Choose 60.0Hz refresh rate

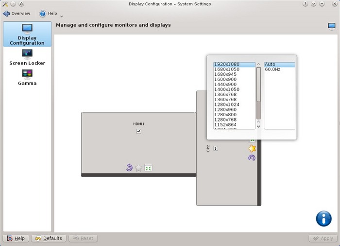(272, 70)
